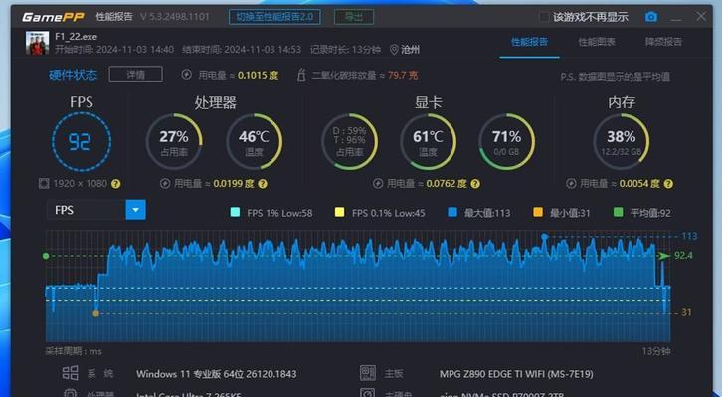Click the GamePP logo
722x397 pixels.
coord(54,18)
